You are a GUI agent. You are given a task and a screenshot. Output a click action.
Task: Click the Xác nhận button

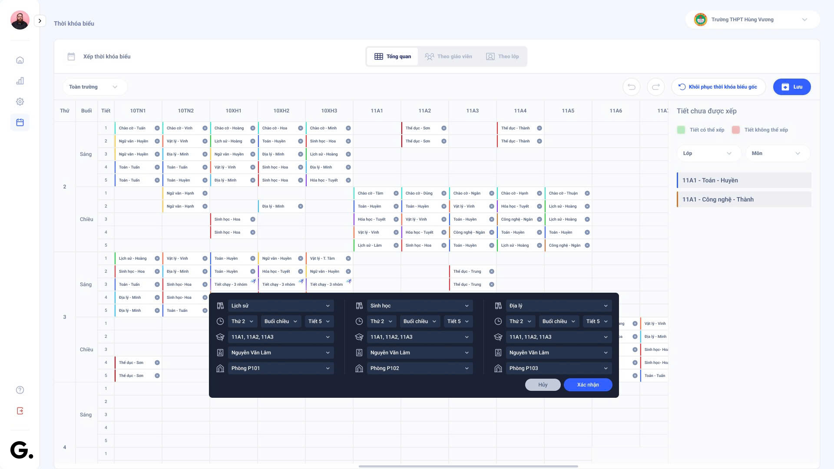(x=588, y=385)
